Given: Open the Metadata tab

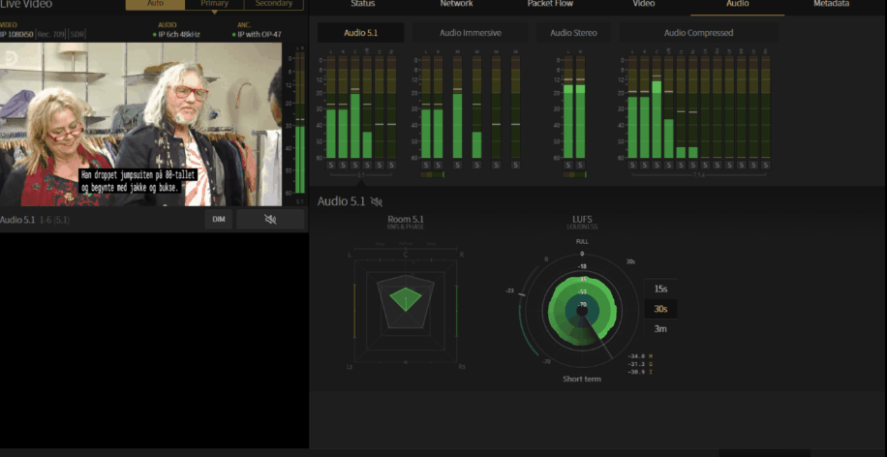Looking at the screenshot, I should pyautogui.click(x=831, y=5).
